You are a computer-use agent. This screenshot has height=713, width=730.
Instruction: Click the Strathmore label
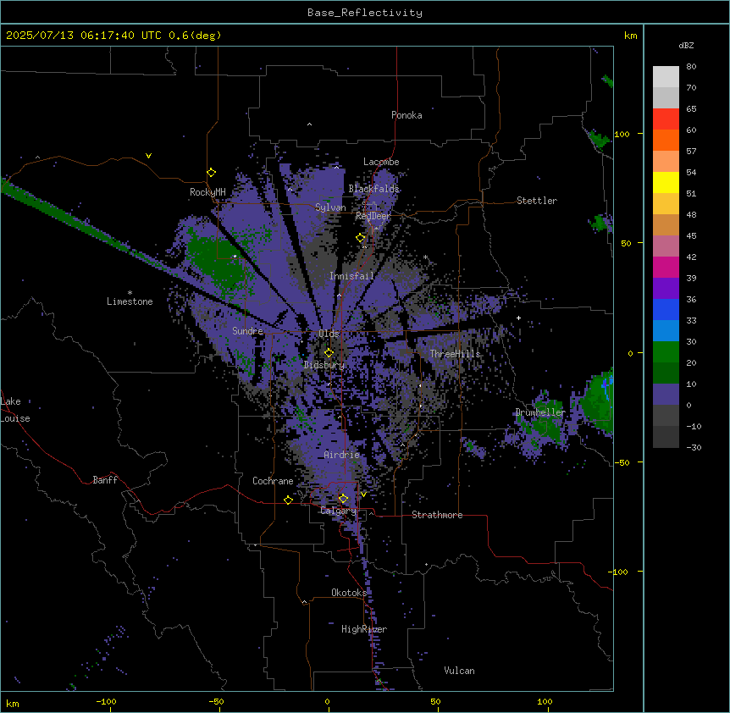(x=437, y=515)
